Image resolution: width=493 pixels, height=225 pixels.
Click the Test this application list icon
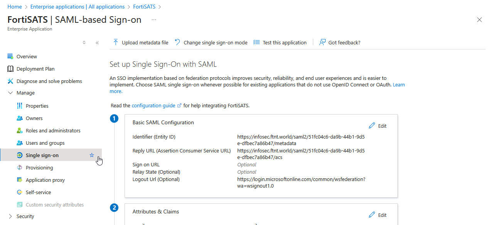click(x=257, y=42)
